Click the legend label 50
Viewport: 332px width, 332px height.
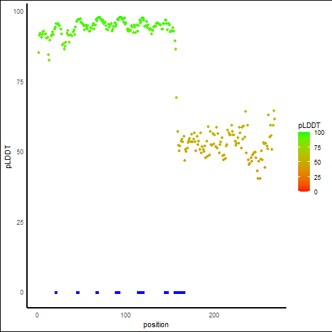pyautogui.click(x=317, y=163)
